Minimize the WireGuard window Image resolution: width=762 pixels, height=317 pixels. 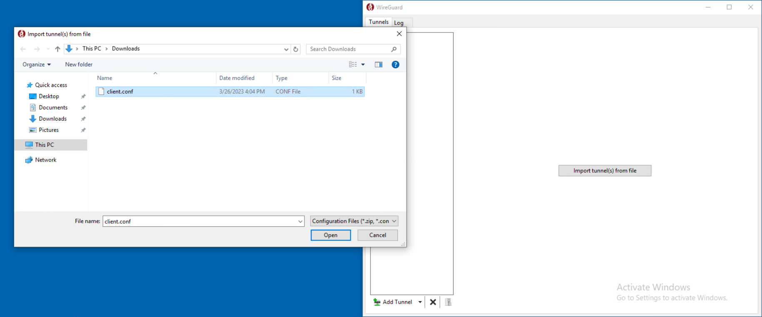pyautogui.click(x=708, y=7)
